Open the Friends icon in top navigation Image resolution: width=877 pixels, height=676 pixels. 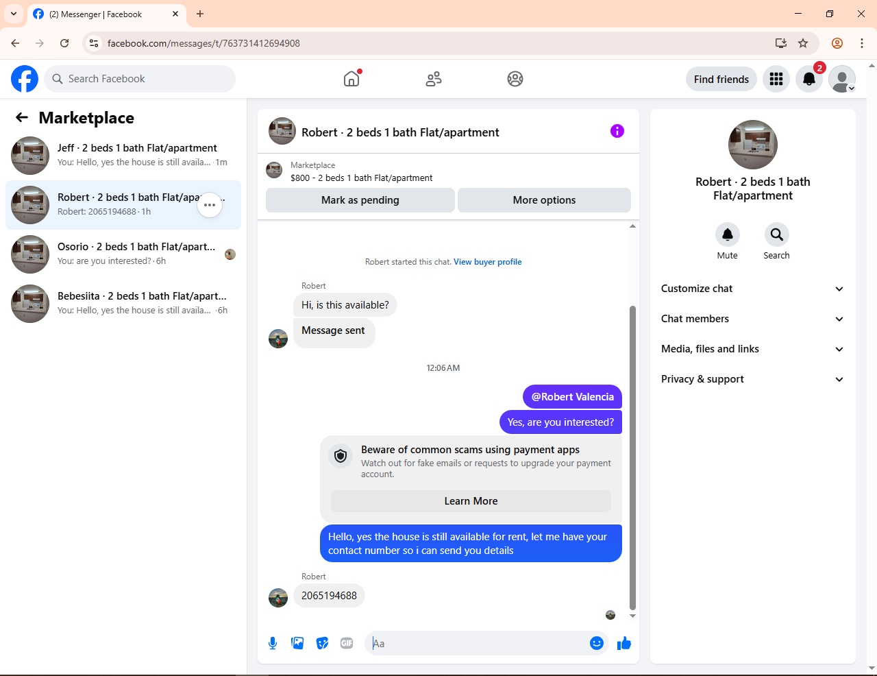(434, 79)
